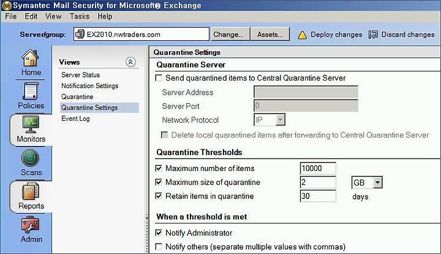Enable Send quarantined items to Central Quarantine Server
441x254 pixels.
(159, 78)
